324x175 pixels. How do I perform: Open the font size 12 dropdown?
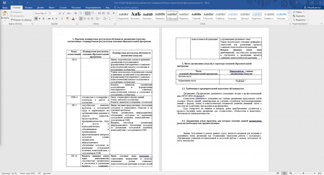click(x=56, y=13)
